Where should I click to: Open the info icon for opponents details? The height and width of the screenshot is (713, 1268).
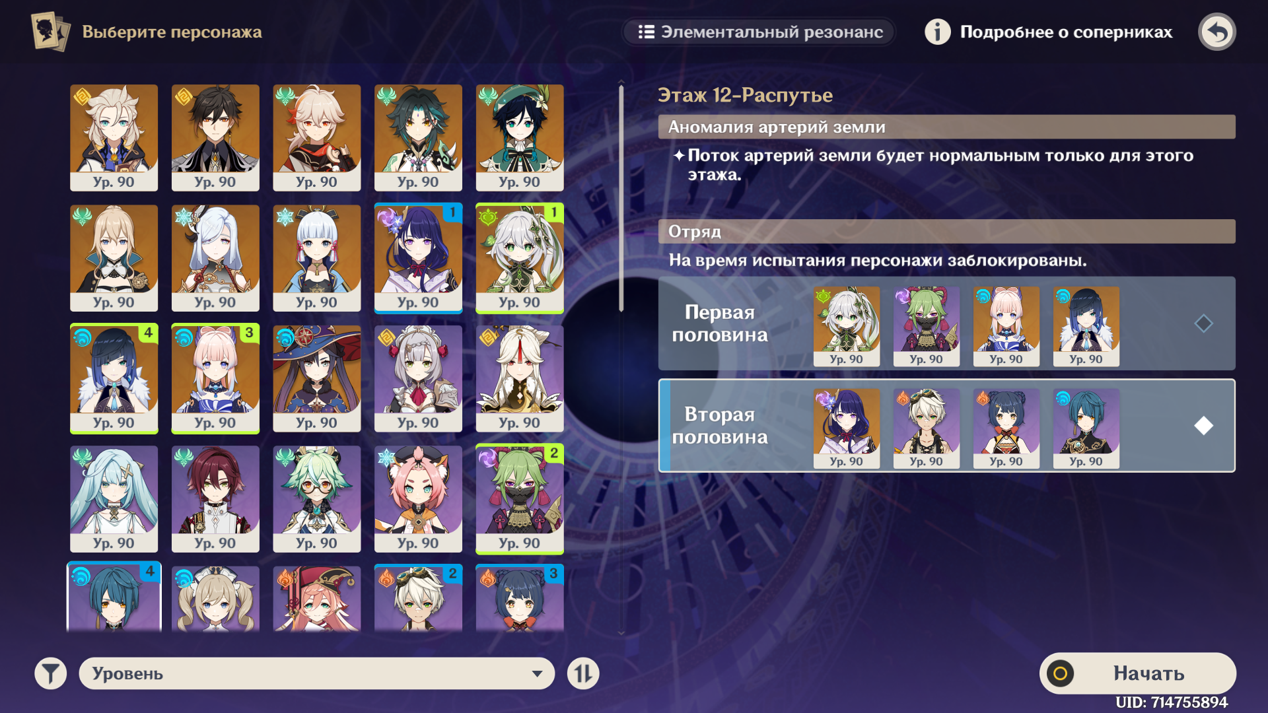click(x=937, y=32)
